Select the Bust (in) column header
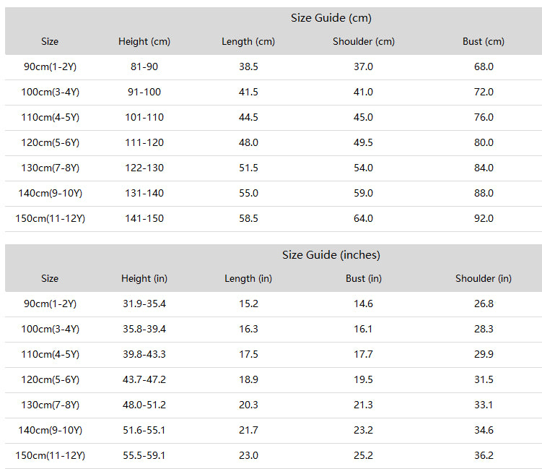This screenshot has width=542, height=469. [x=363, y=279]
